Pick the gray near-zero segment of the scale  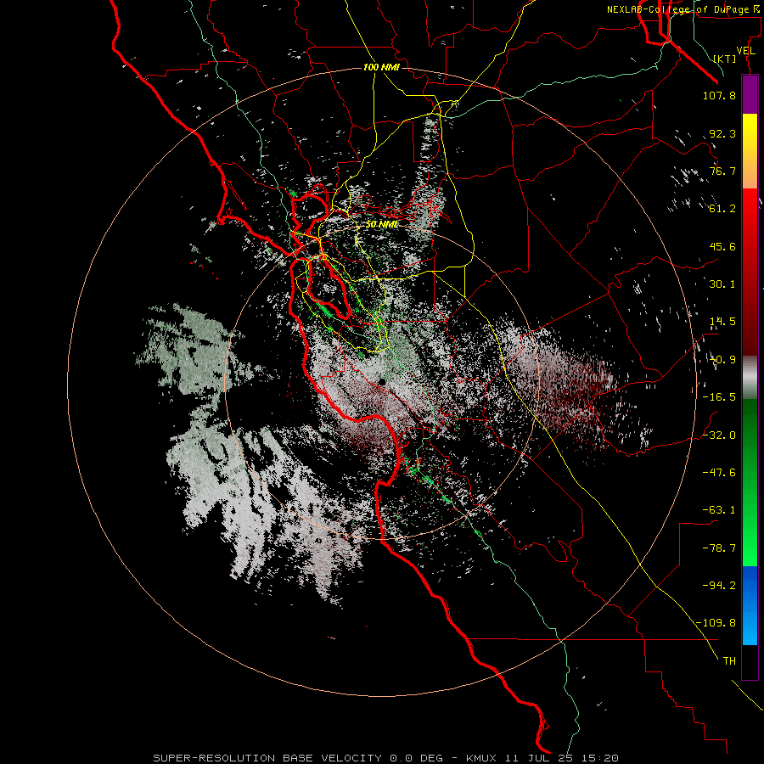point(750,376)
